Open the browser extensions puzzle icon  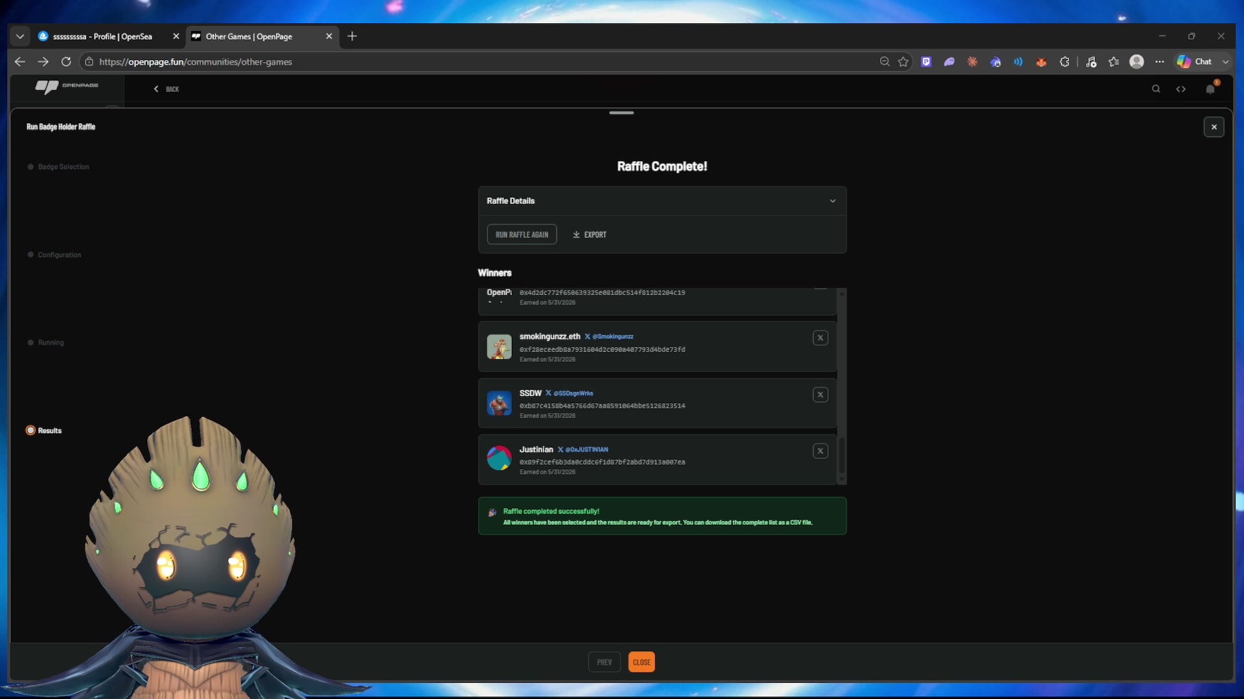[1065, 62]
